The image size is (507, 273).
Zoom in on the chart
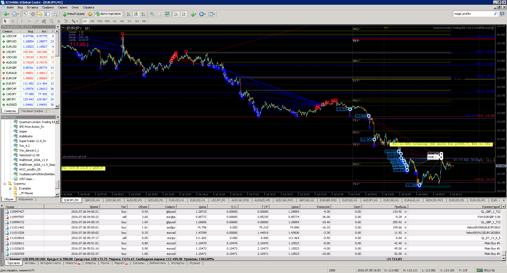(152, 14)
